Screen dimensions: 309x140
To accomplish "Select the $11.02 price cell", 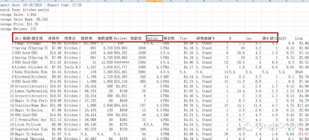I will (x=56, y=62).
